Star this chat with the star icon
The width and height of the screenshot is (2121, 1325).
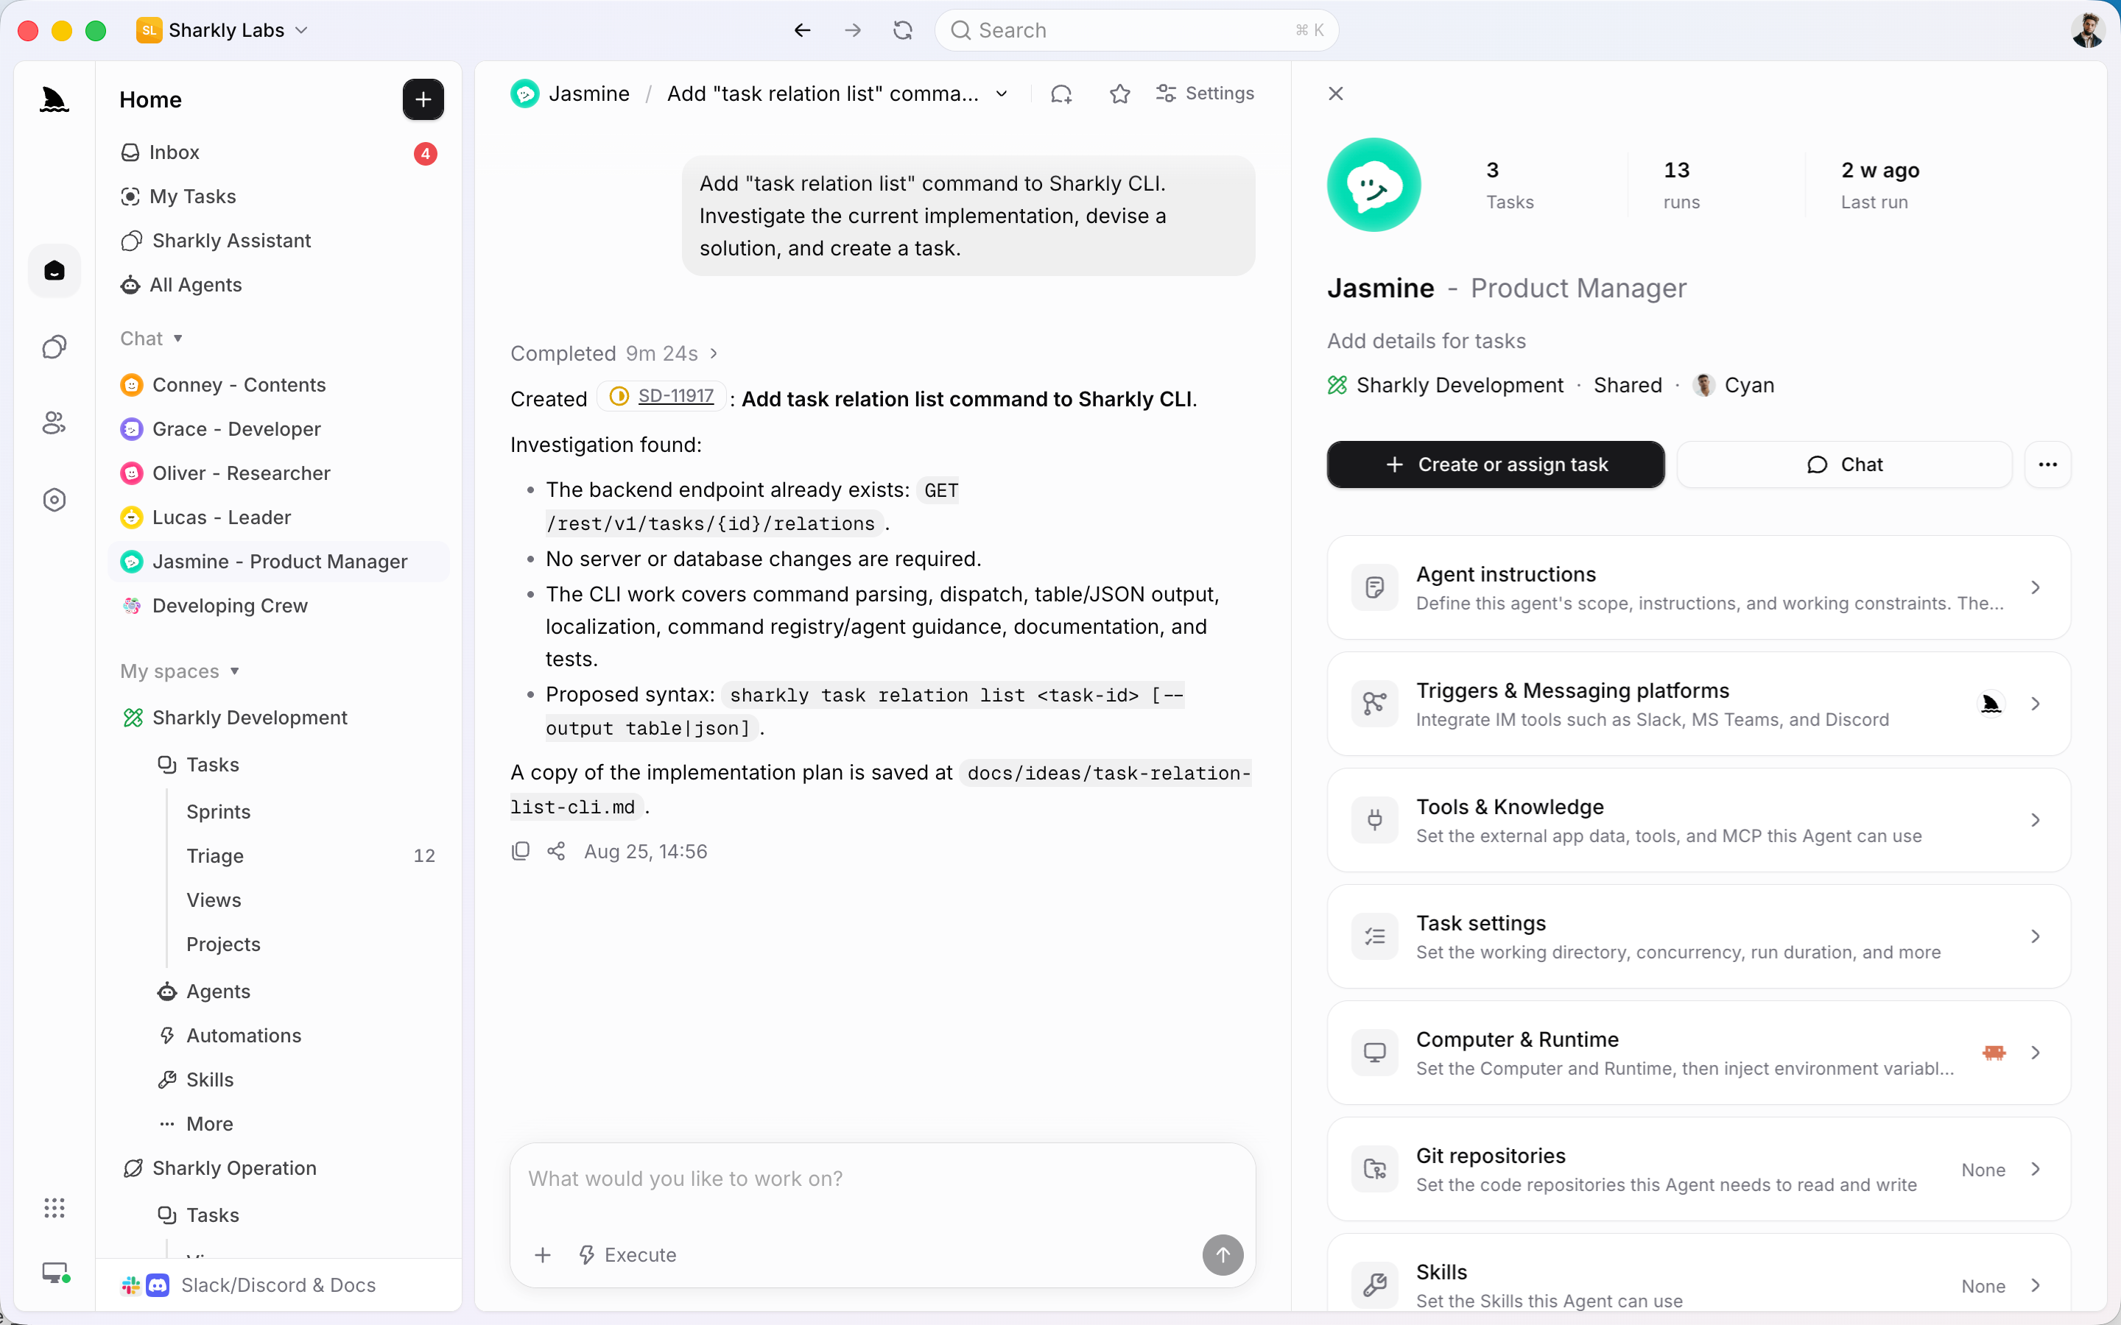(1119, 93)
